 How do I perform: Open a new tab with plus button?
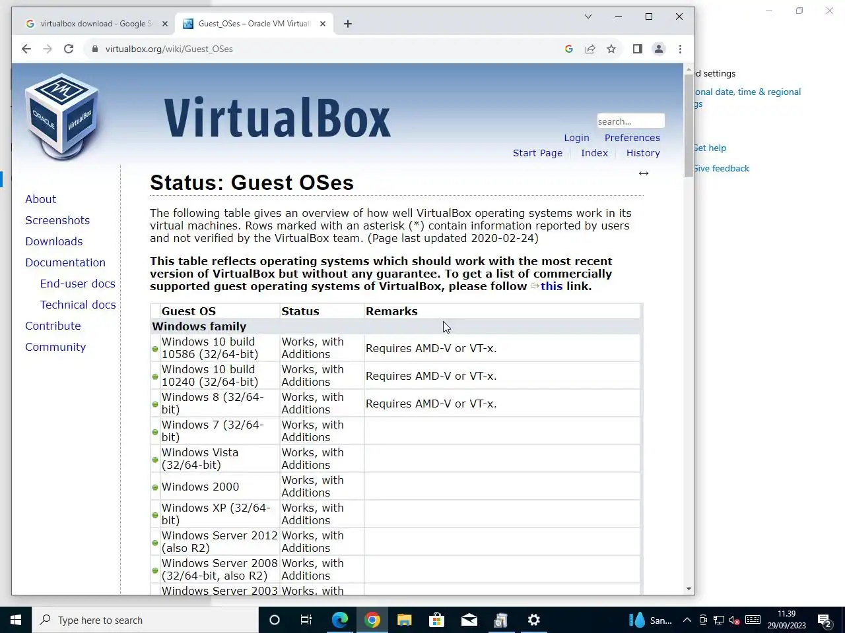(348, 24)
